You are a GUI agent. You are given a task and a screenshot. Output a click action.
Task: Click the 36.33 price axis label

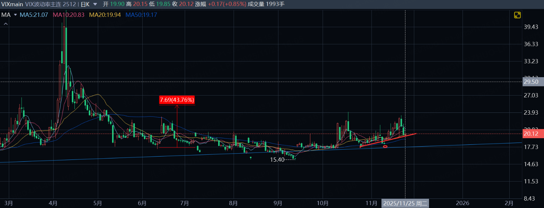coord(531,44)
